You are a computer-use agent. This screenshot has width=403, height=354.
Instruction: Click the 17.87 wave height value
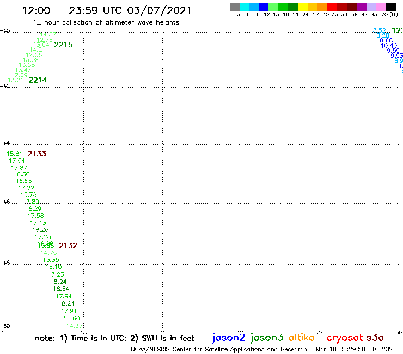[19, 168]
